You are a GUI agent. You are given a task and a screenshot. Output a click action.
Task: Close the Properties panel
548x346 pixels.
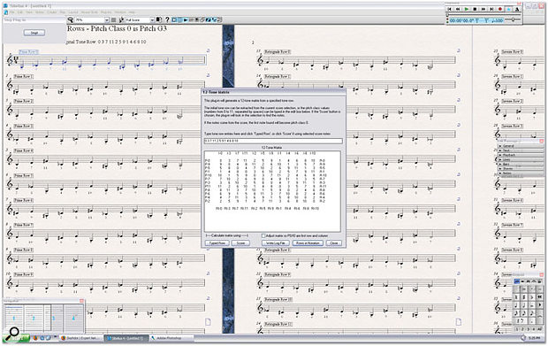point(541,141)
